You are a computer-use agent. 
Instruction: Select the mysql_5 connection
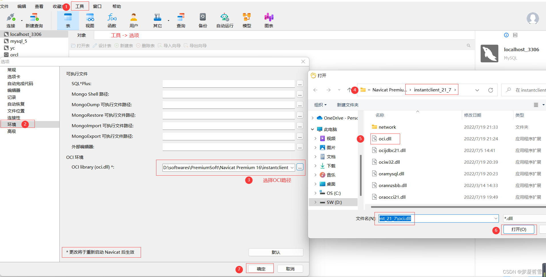point(19,41)
